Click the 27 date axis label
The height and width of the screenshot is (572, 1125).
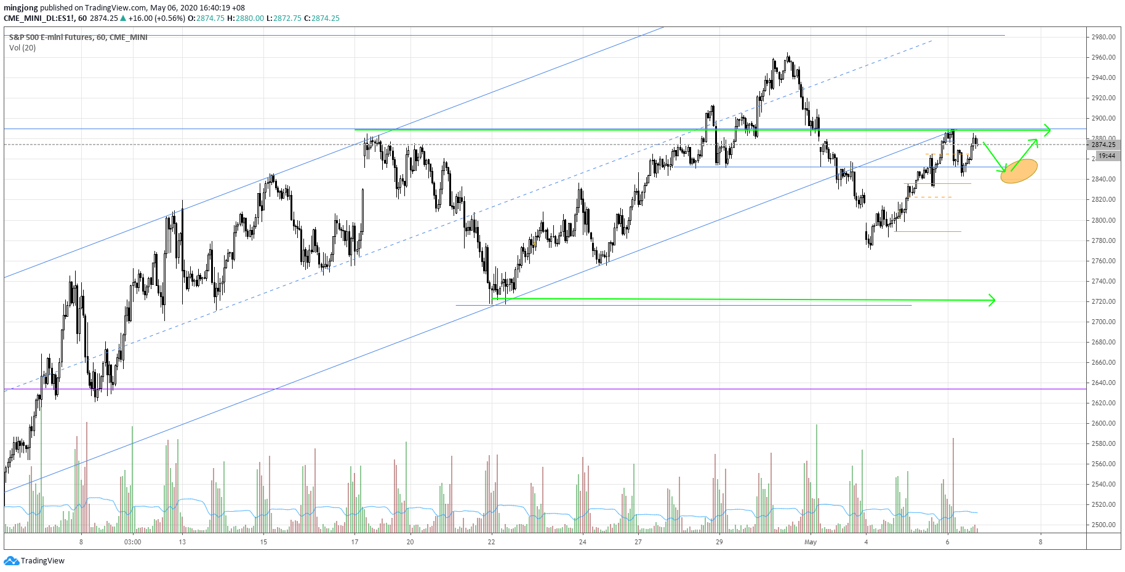(x=638, y=542)
